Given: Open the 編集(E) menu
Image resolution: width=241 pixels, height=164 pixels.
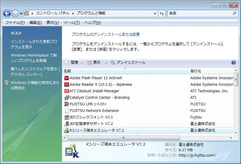Looking at the screenshot, I should coord(35,23).
